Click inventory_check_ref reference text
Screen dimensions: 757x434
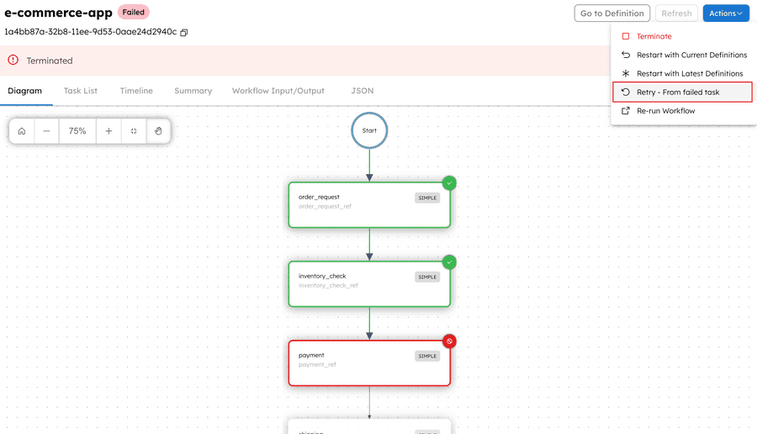tap(328, 286)
